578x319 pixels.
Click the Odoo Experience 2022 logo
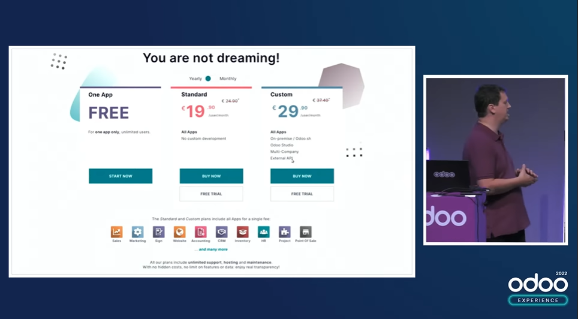coord(538,288)
